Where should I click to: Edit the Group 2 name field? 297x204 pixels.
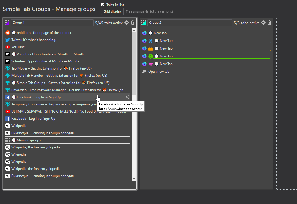pos(190,23)
